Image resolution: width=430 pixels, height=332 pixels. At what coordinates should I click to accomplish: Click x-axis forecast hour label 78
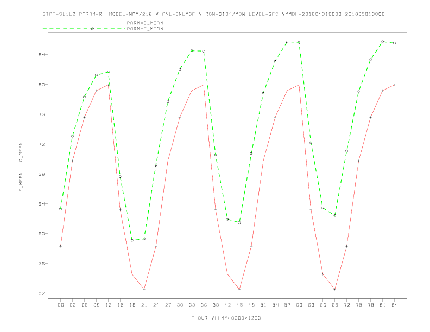coord(370,305)
